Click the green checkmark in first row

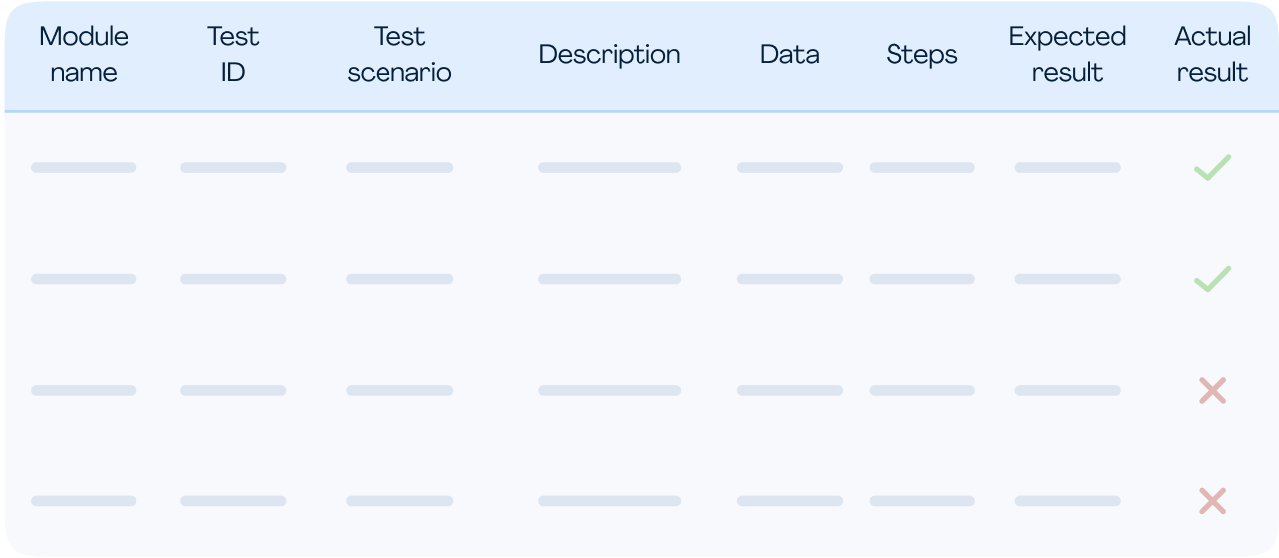point(1212,168)
